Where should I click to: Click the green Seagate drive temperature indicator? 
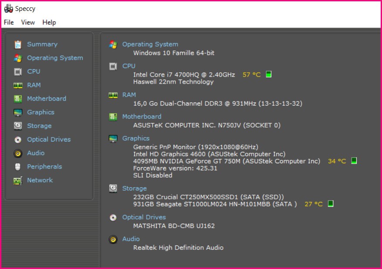coord(331,203)
